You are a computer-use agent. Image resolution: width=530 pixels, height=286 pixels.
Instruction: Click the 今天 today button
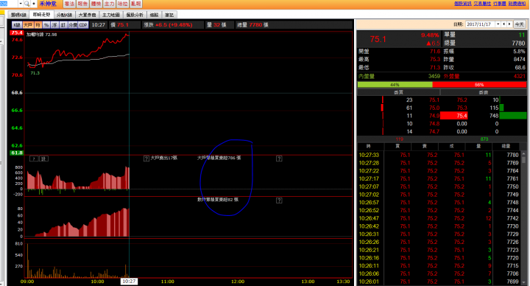pos(519,24)
